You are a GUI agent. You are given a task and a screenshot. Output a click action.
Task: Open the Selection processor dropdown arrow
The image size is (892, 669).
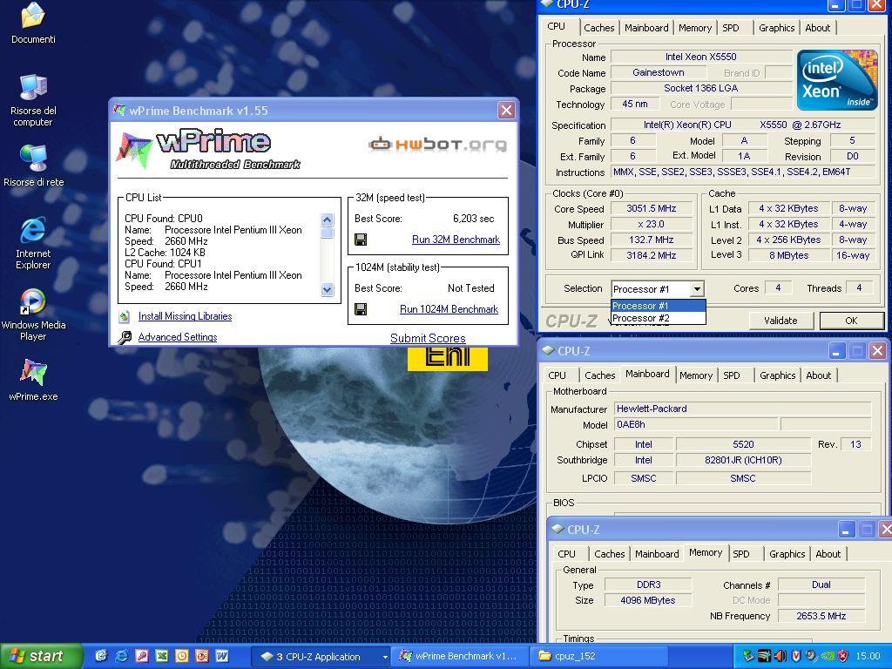(x=697, y=289)
